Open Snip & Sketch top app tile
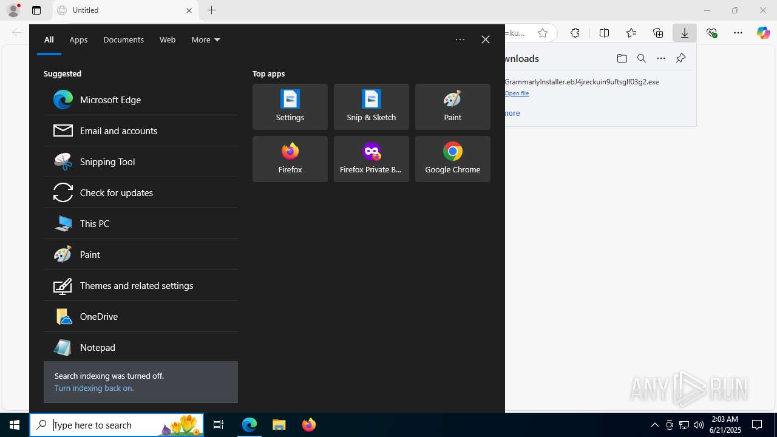The width and height of the screenshot is (777, 437). pos(372,107)
